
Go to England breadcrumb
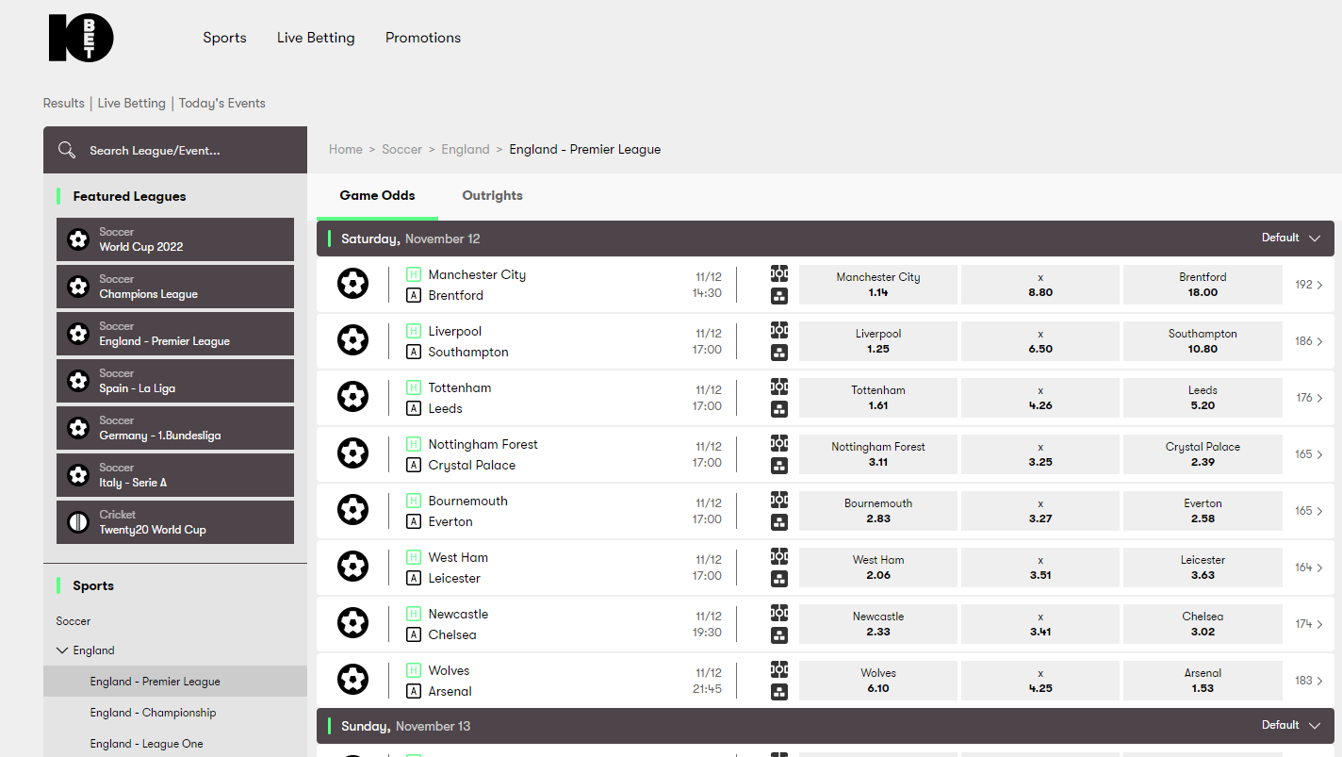tap(466, 149)
